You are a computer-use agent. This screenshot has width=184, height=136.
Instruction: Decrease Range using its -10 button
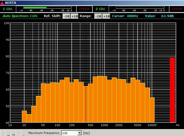click(98, 16)
